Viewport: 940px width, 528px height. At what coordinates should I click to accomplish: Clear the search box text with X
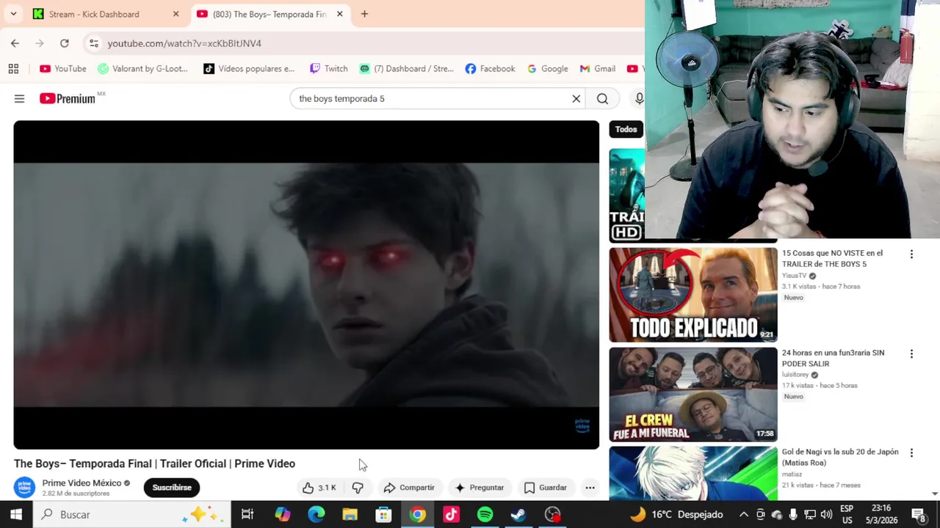pos(576,99)
